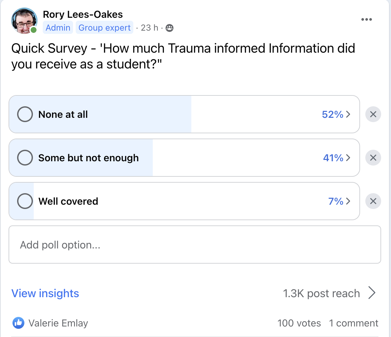Delete the 'Well covered' poll option
Image resolution: width=391 pixels, height=337 pixels.
click(373, 201)
